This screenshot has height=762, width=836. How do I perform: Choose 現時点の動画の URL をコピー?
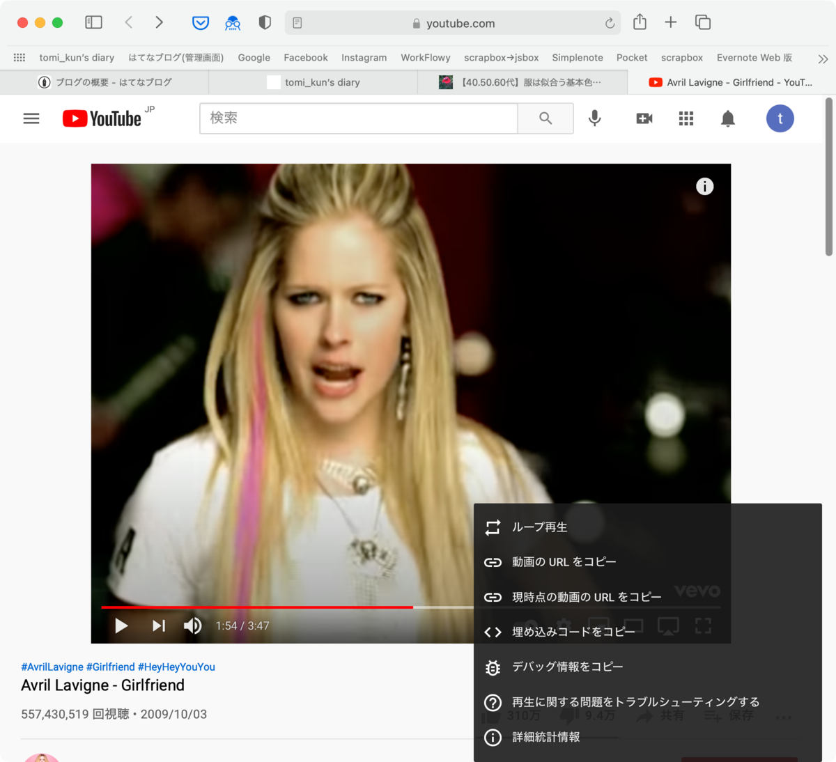648,597
